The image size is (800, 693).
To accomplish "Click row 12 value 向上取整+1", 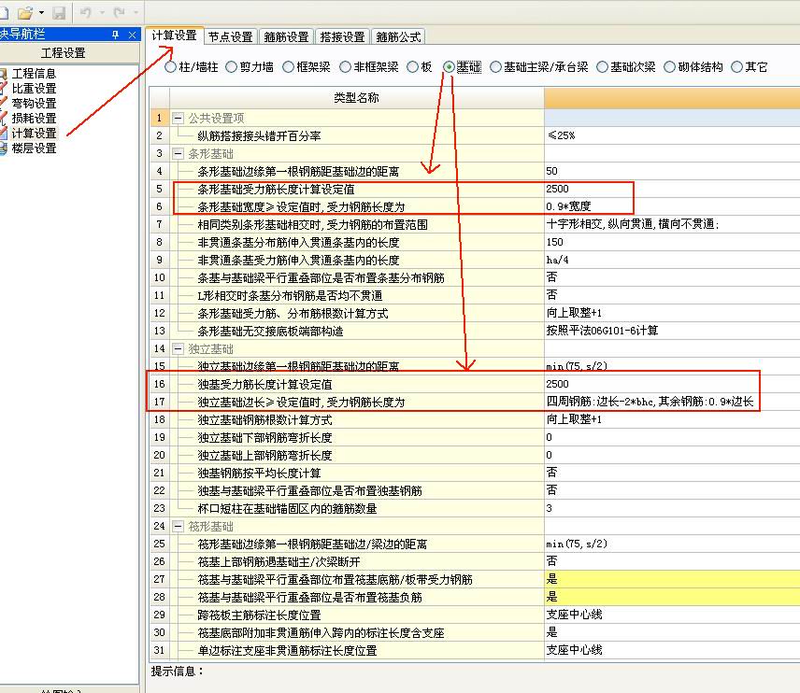I will pyautogui.click(x=672, y=313).
